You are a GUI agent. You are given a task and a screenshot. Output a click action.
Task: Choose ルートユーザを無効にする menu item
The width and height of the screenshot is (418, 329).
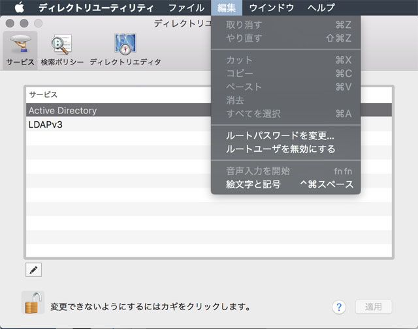coord(286,149)
